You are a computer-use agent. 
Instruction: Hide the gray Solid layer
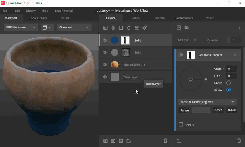[x=105, y=52]
